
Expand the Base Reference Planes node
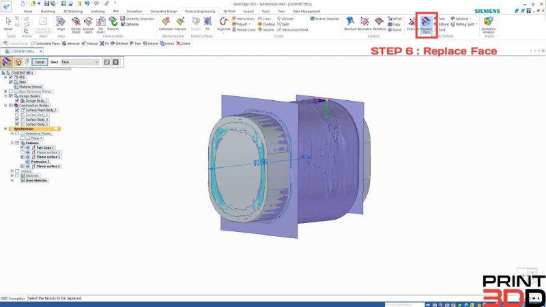click(5, 91)
